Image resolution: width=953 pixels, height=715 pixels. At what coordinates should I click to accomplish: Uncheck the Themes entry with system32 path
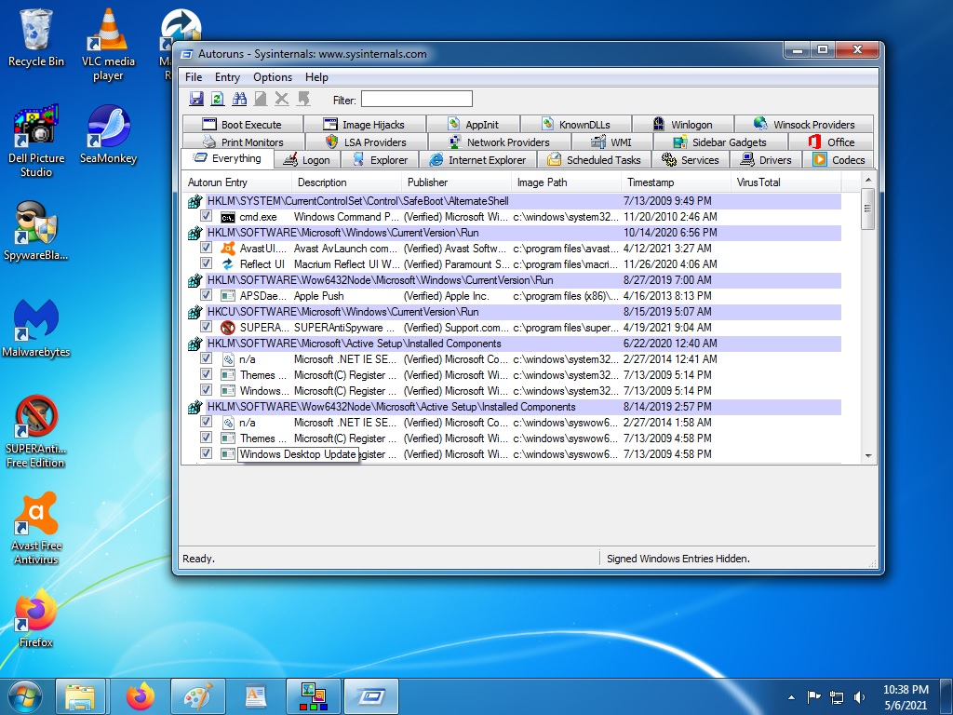[206, 374]
